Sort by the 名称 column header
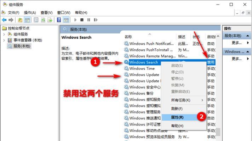Viewport: 252px width, 141px height. point(128,37)
